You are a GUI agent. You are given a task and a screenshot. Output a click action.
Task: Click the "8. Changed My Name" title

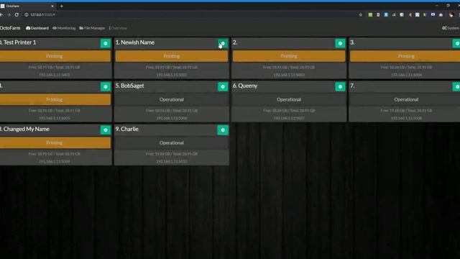pos(24,129)
